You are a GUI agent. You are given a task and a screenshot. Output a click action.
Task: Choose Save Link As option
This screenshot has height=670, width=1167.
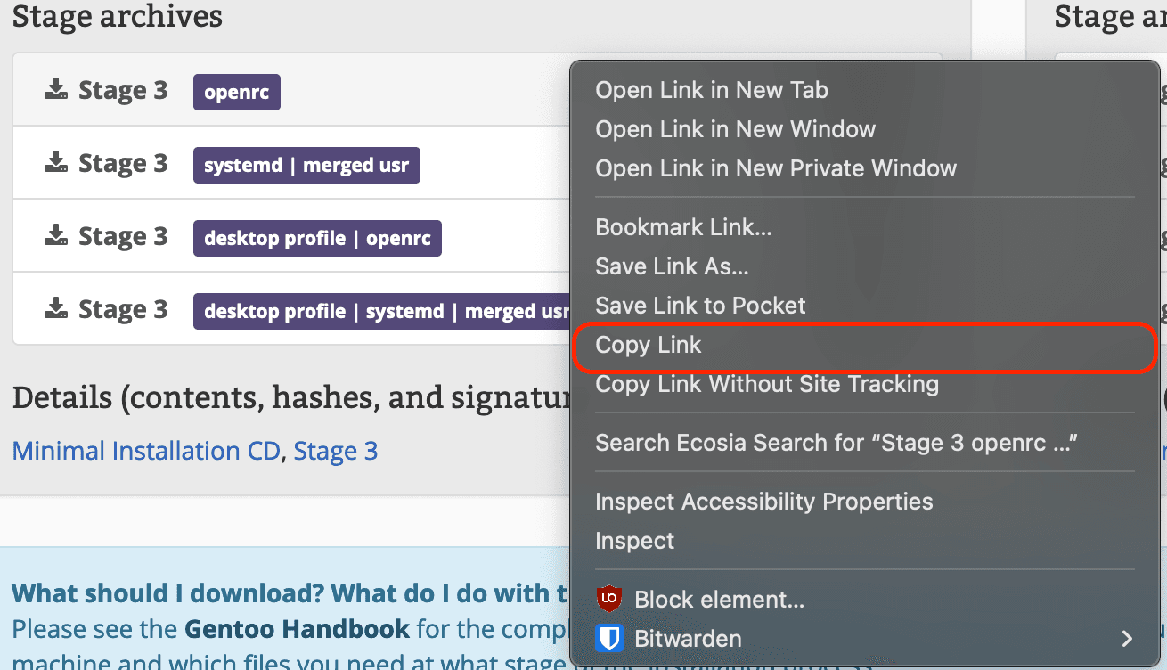pos(672,266)
